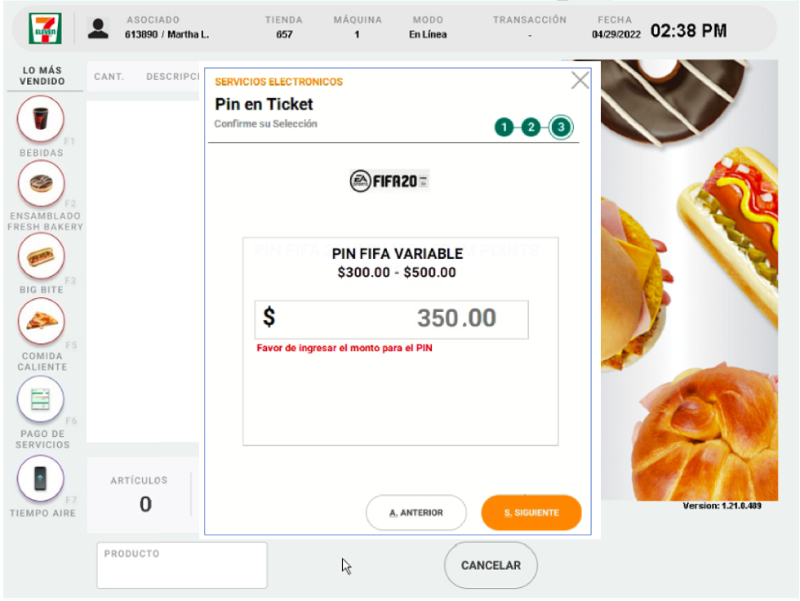Click the Siguiente button
Image resolution: width=800 pixels, height=601 pixels.
click(x=531, y=513)
